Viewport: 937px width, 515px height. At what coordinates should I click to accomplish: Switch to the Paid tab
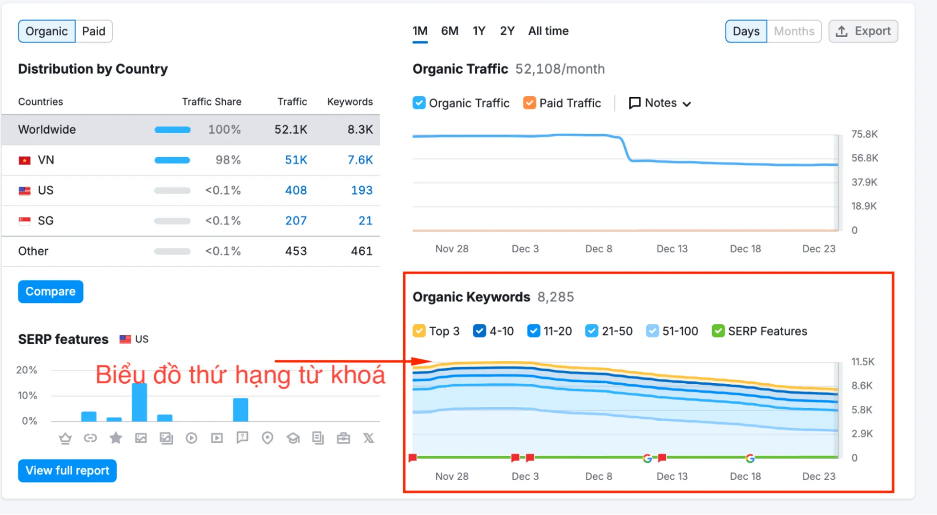pyautogui.click(x=94, y=31)
